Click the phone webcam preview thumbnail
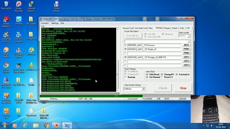Screen dimensions: 230x129 (x=210, y=109)
